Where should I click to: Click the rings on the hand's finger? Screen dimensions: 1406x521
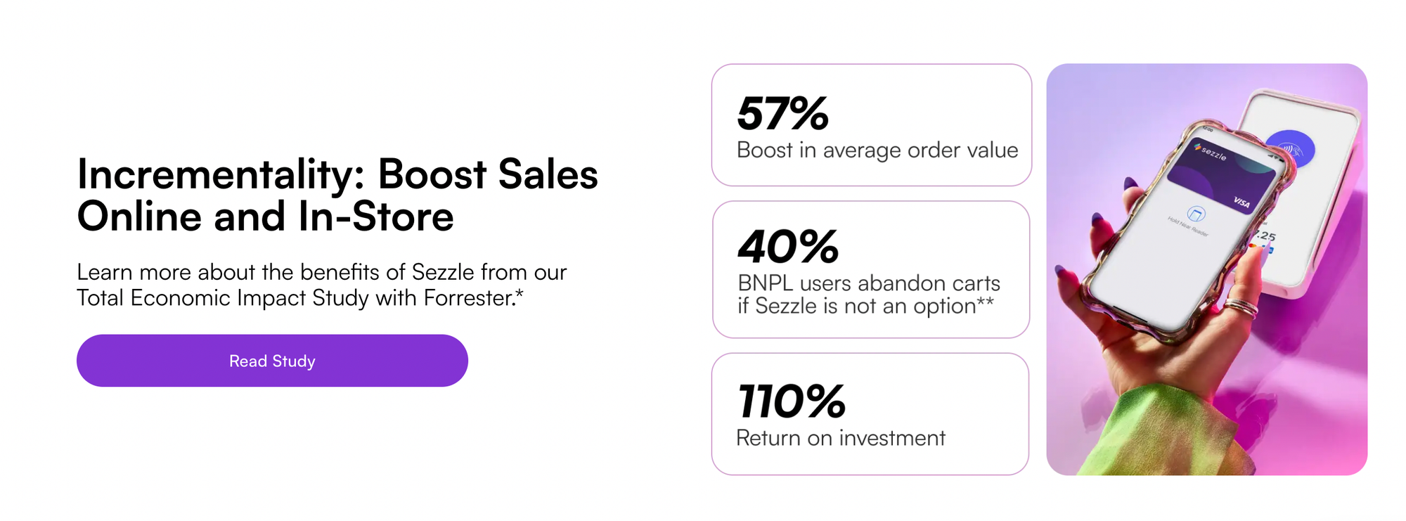[x=1243, y=308]
